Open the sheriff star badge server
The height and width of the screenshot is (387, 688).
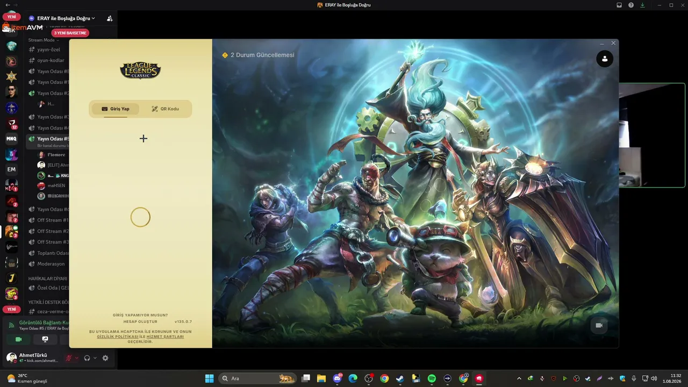[11, 76]
